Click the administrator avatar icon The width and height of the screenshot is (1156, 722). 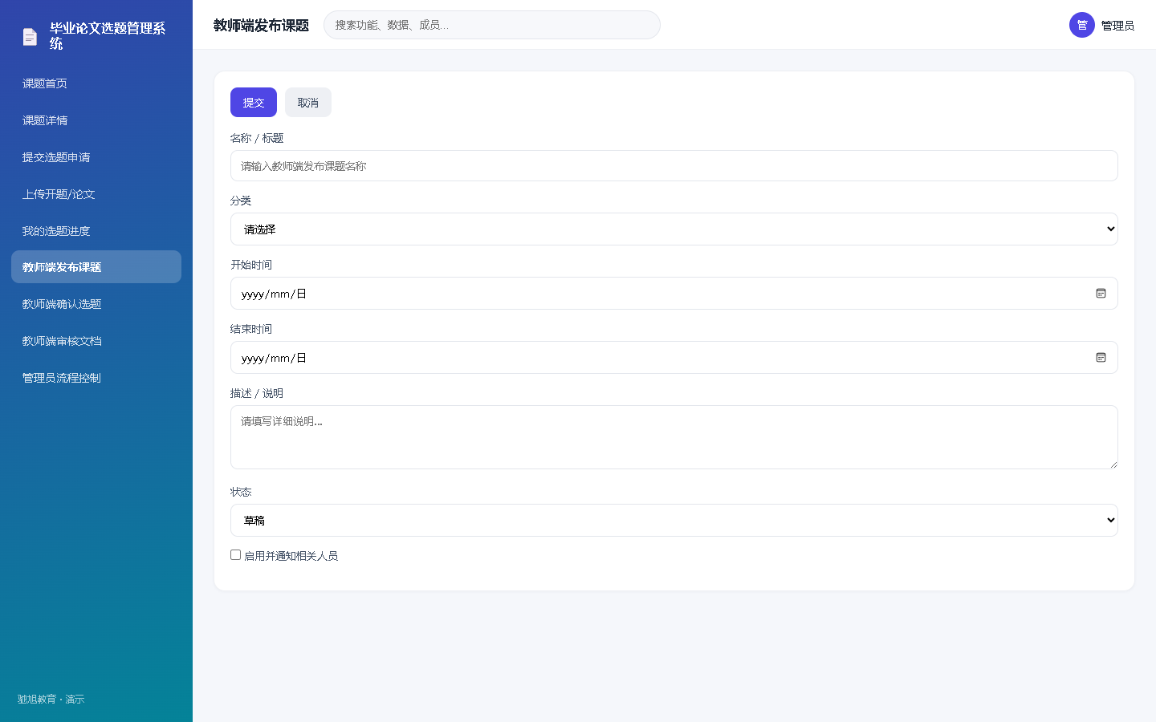[1082, 25]
